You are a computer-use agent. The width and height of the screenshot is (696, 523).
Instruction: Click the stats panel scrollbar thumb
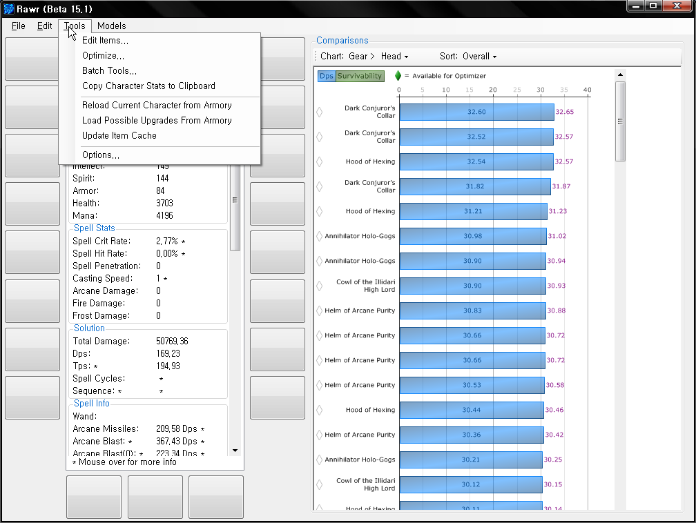click(235, 208)
